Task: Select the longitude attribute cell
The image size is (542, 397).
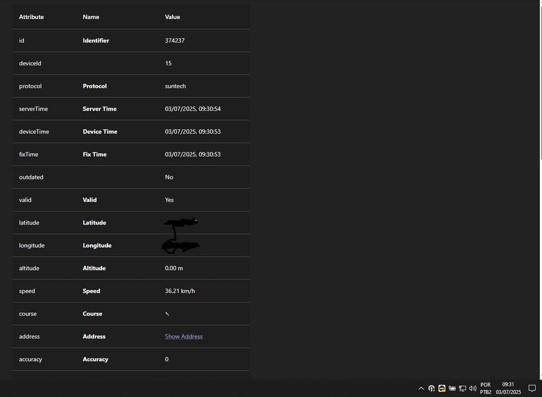Action: [x=32, y=246]
